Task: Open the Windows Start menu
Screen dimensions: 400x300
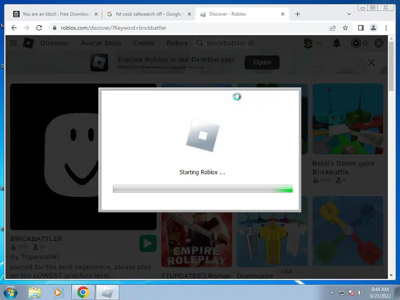Action: click(11, 292)
